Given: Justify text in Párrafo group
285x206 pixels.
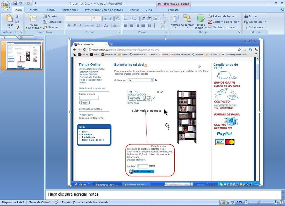Looking at the screenshot, I should click(x=143, y=25).
